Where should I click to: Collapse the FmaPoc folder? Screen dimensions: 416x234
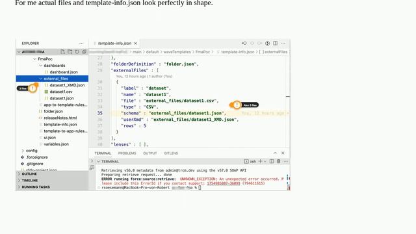pos(34,59)
